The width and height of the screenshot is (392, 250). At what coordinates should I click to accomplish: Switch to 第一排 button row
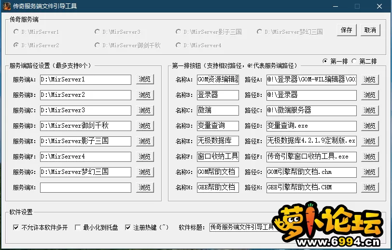click(x=335, y=61)
